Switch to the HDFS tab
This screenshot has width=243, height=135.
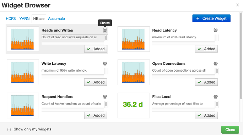click(x=11, y=18)
